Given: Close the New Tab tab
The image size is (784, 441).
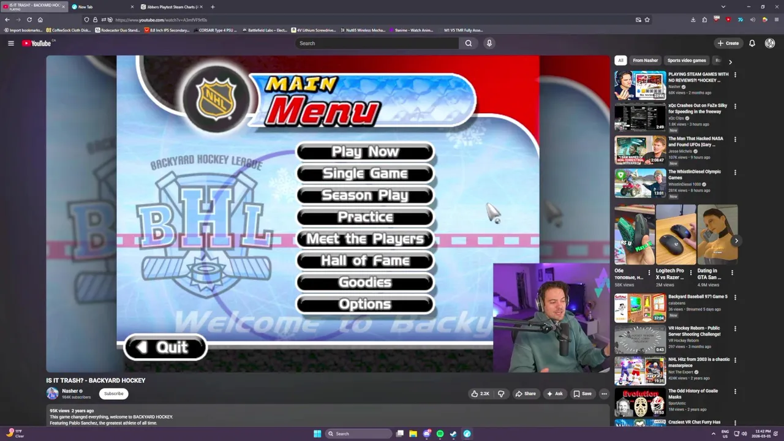Looking at the screenshot, I should 132,7.
